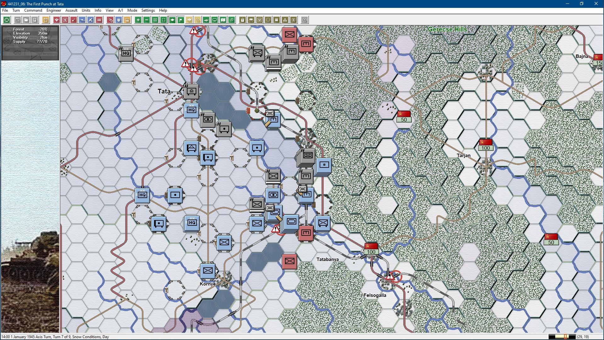604x340 pixels.
Task: Open the Assault menu
Action: tap(71, 10)
